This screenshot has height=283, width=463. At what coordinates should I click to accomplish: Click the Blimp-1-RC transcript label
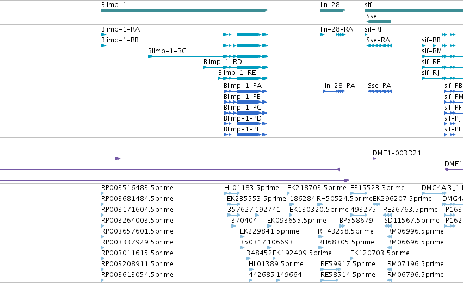point(167,51)
